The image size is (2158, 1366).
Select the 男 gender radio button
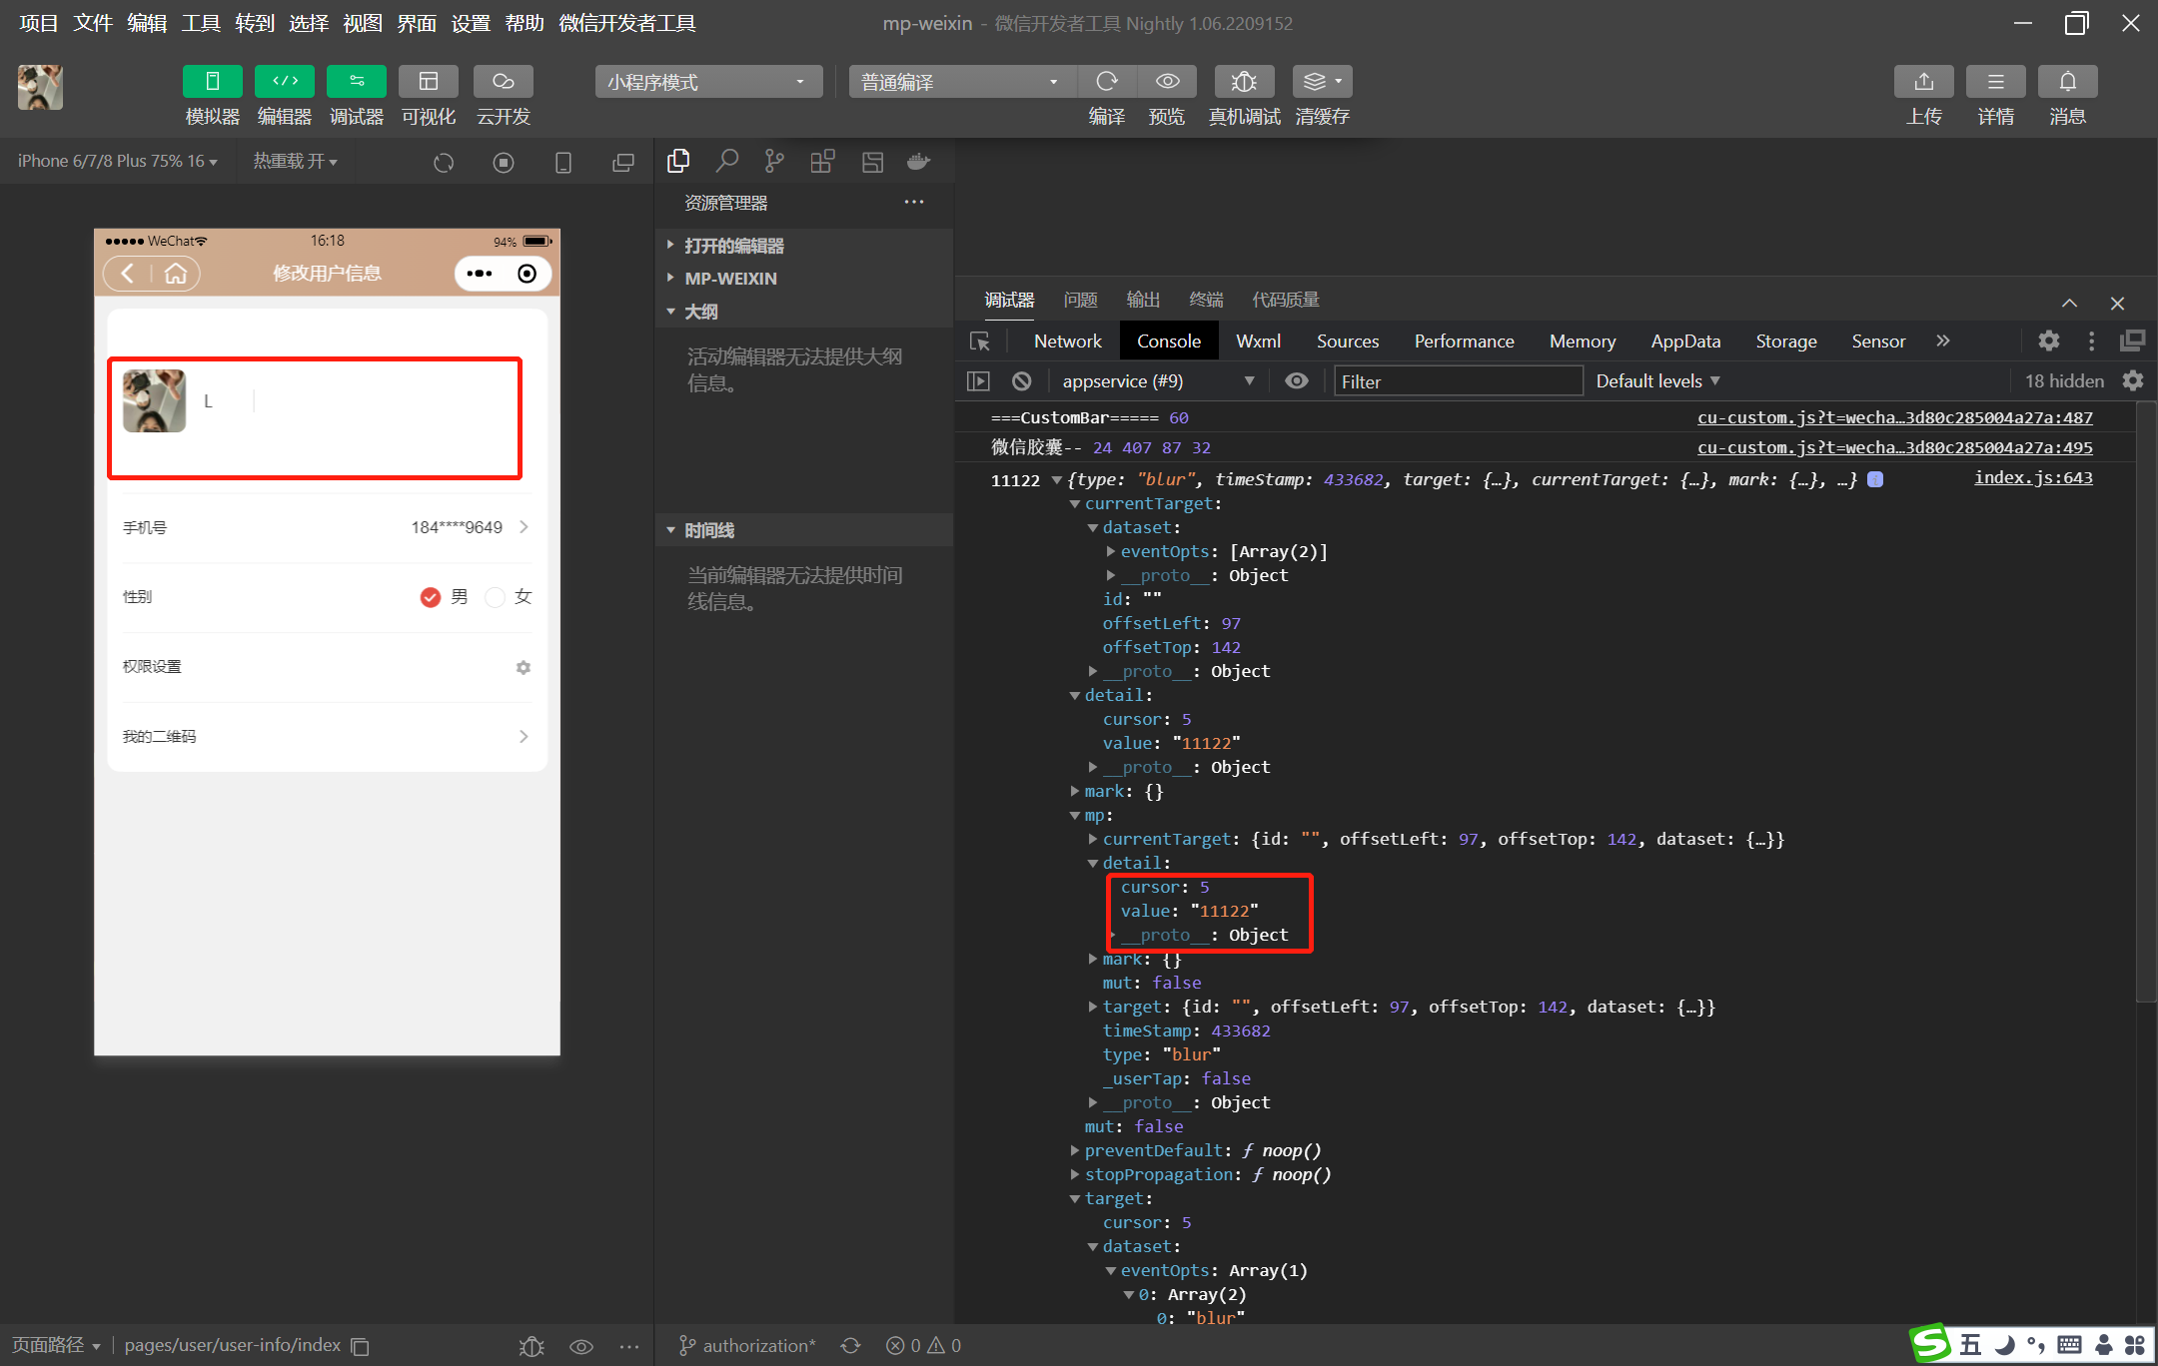click(431, 597)
